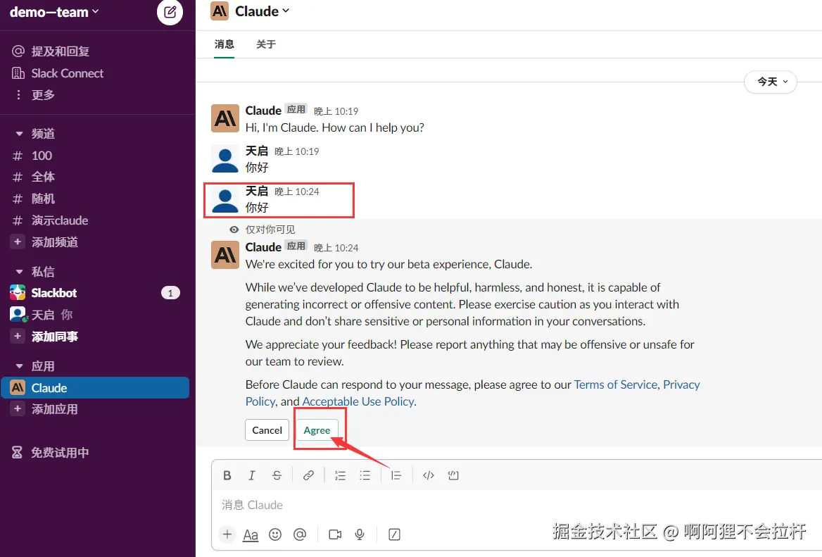Open the 更多 menu in the sidebar
This screenshot has width=822, height=557.
(43, 95)
